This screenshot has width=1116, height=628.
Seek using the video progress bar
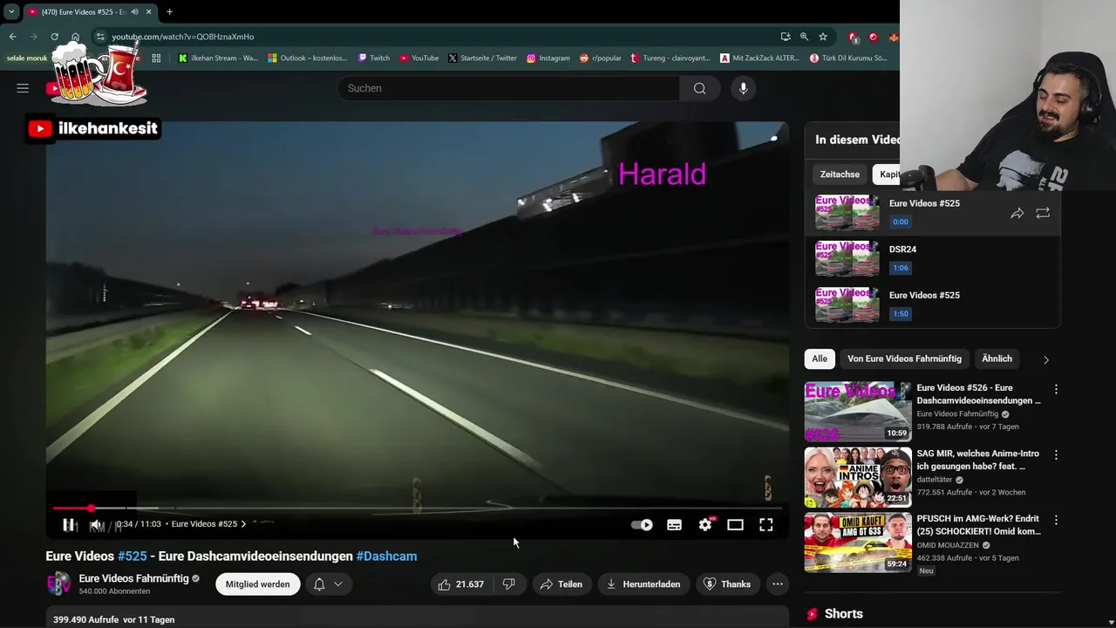[417, 508]
